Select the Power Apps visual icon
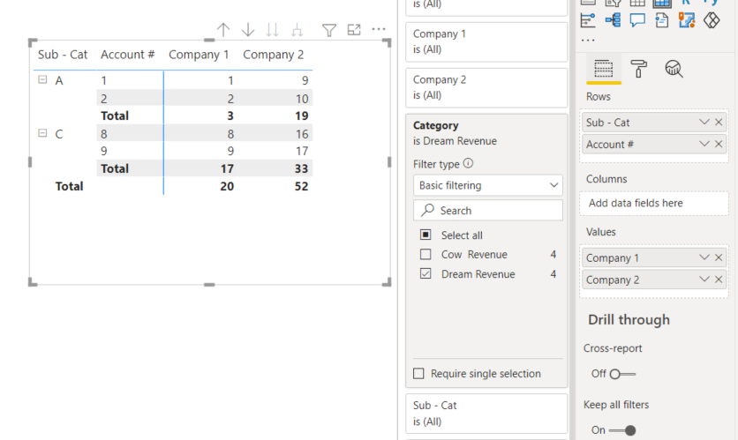The height and width of the screenshot is (440, 738). pos(712,20)
